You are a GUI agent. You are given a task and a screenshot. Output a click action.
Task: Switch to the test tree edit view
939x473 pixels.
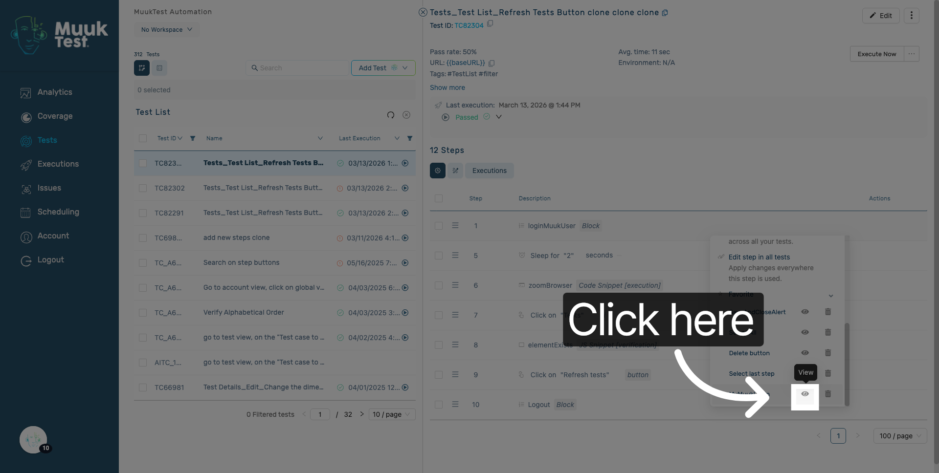coord(142,68)
